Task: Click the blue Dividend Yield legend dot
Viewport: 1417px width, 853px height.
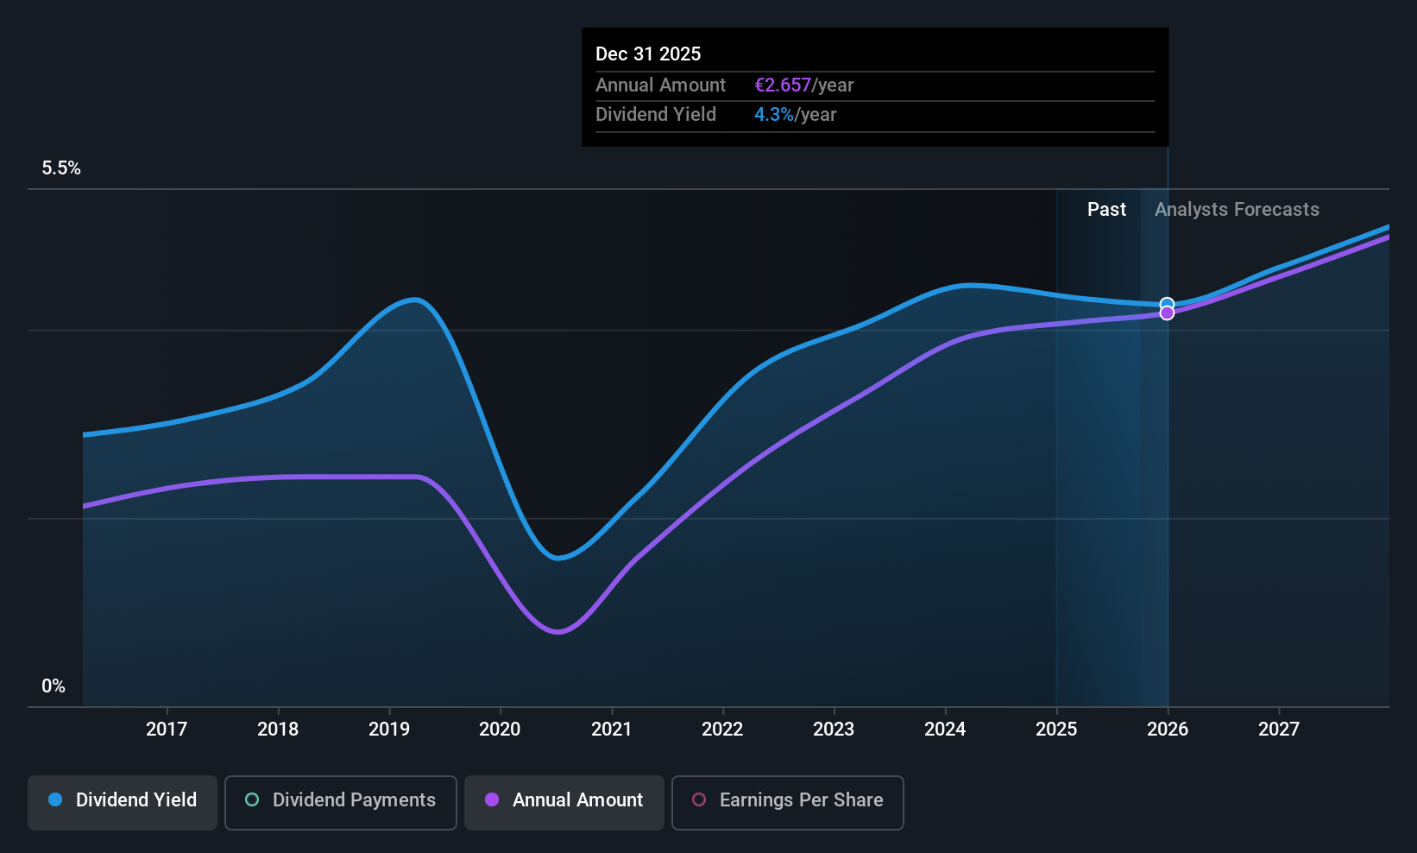Action: (55, 800)
